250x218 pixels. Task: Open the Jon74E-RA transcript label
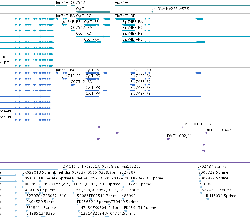click(x=66, y=16)
